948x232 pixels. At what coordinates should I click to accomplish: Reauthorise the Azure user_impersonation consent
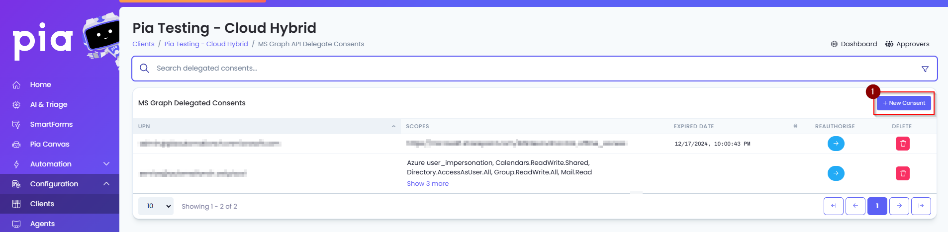[x=836, y=173]
